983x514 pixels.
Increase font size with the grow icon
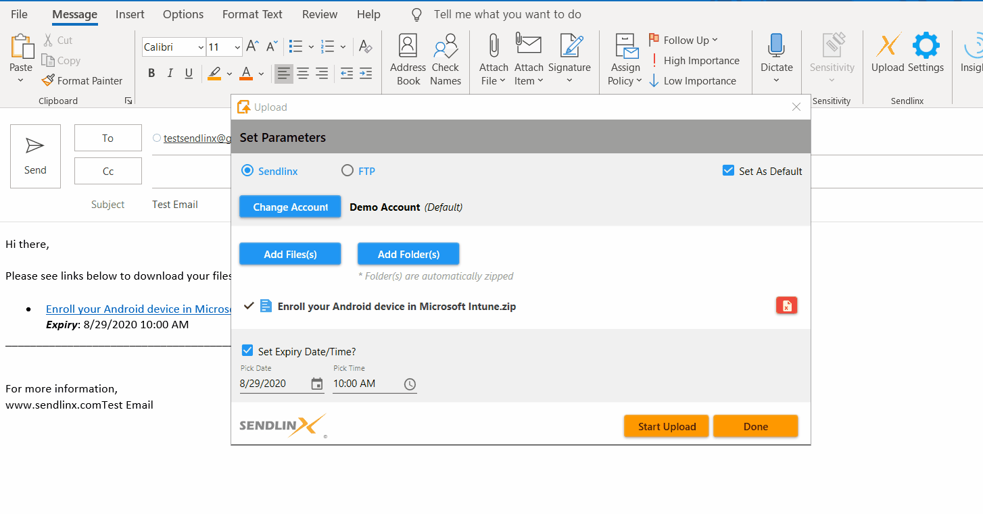(x=252, y=47)
